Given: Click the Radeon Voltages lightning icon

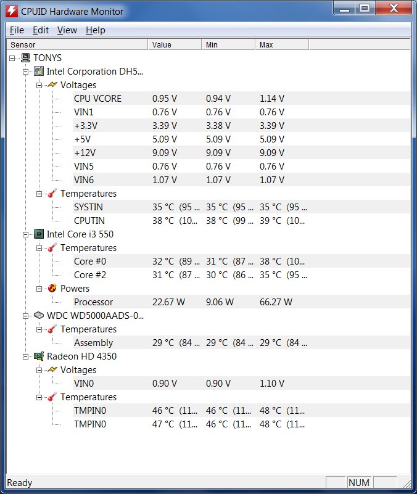Looking at the screenshot, I should [x=52, y=369].
